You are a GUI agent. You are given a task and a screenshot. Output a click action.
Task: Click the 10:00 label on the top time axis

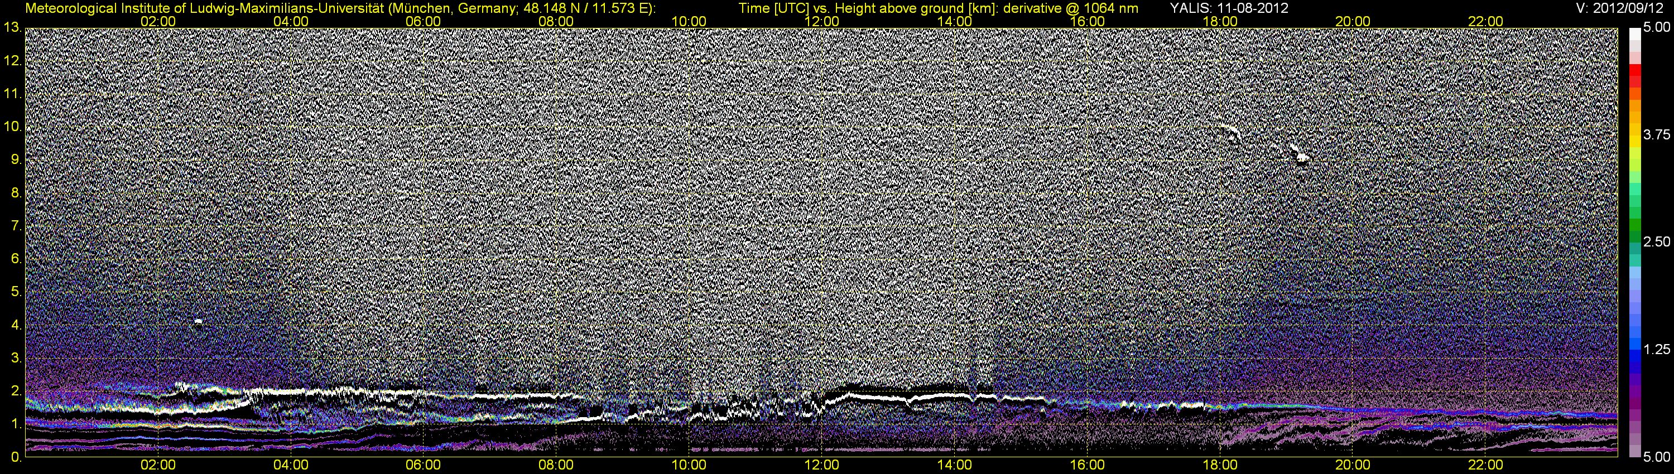pos(689,21)
